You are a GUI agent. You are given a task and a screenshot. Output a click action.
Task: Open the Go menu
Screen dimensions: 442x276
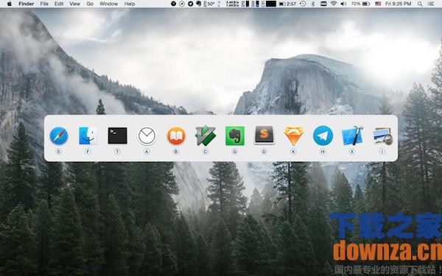(x=90, y=4)
